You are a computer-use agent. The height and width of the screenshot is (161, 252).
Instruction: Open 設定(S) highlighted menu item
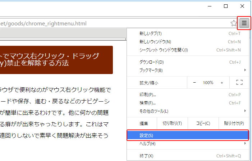click(188, 136)
